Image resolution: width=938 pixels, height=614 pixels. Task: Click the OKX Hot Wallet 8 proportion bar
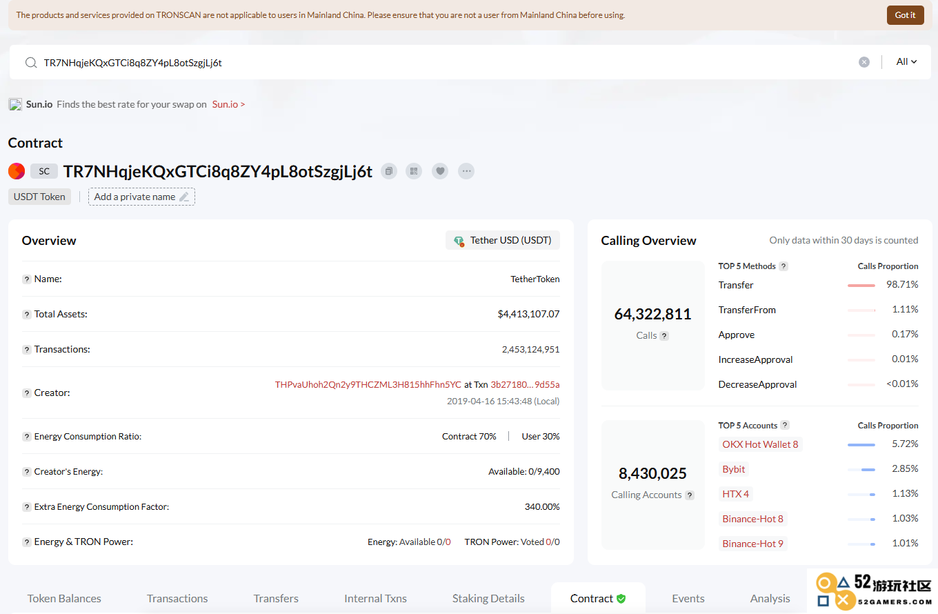coord(861,445)
